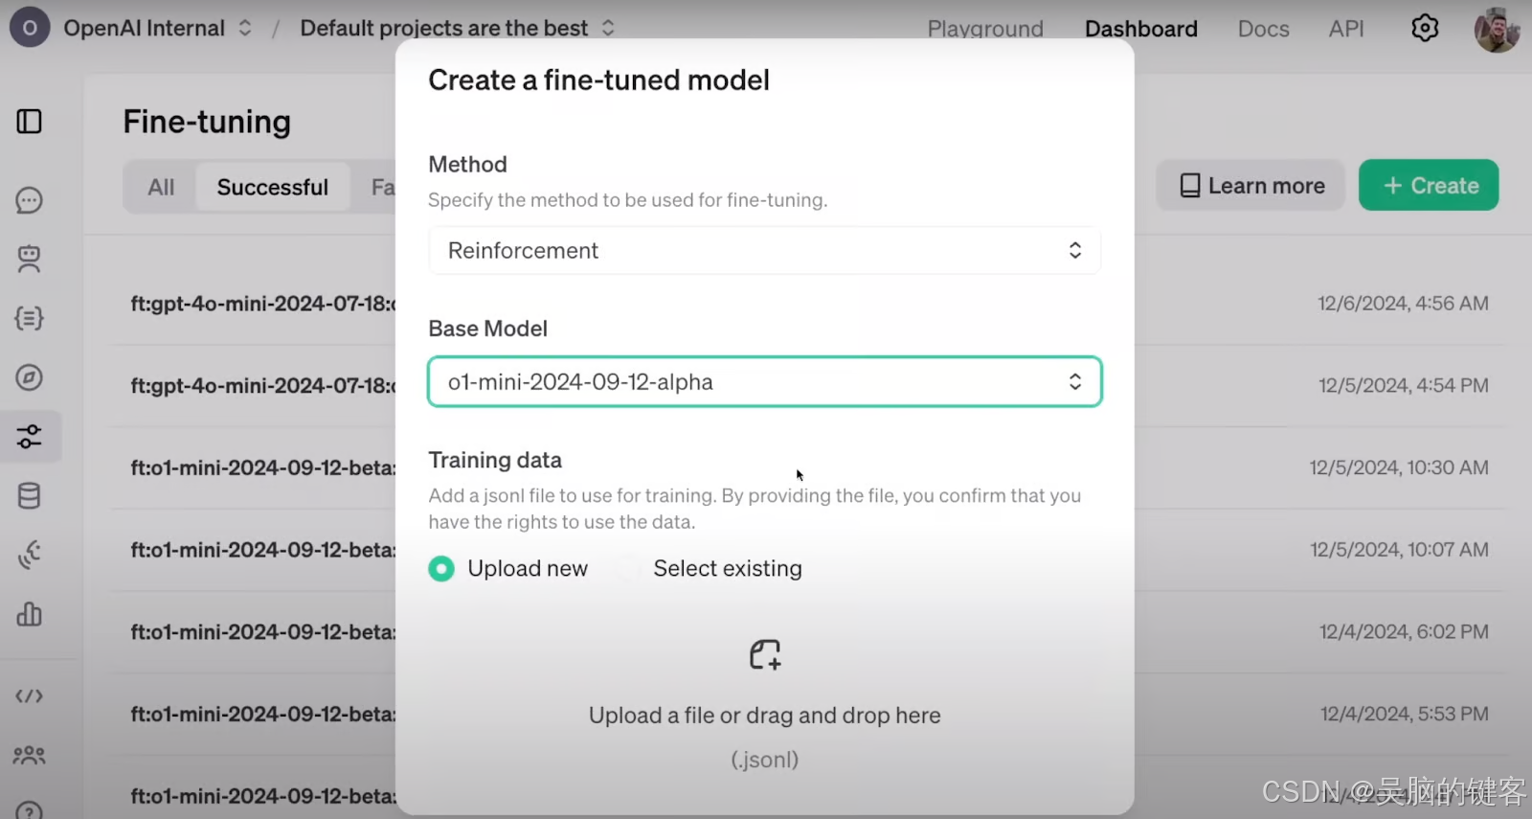Open the Help question mark sidebar icon

click(29, 810)
